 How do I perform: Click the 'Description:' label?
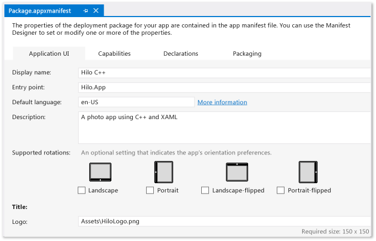[29, 117]
